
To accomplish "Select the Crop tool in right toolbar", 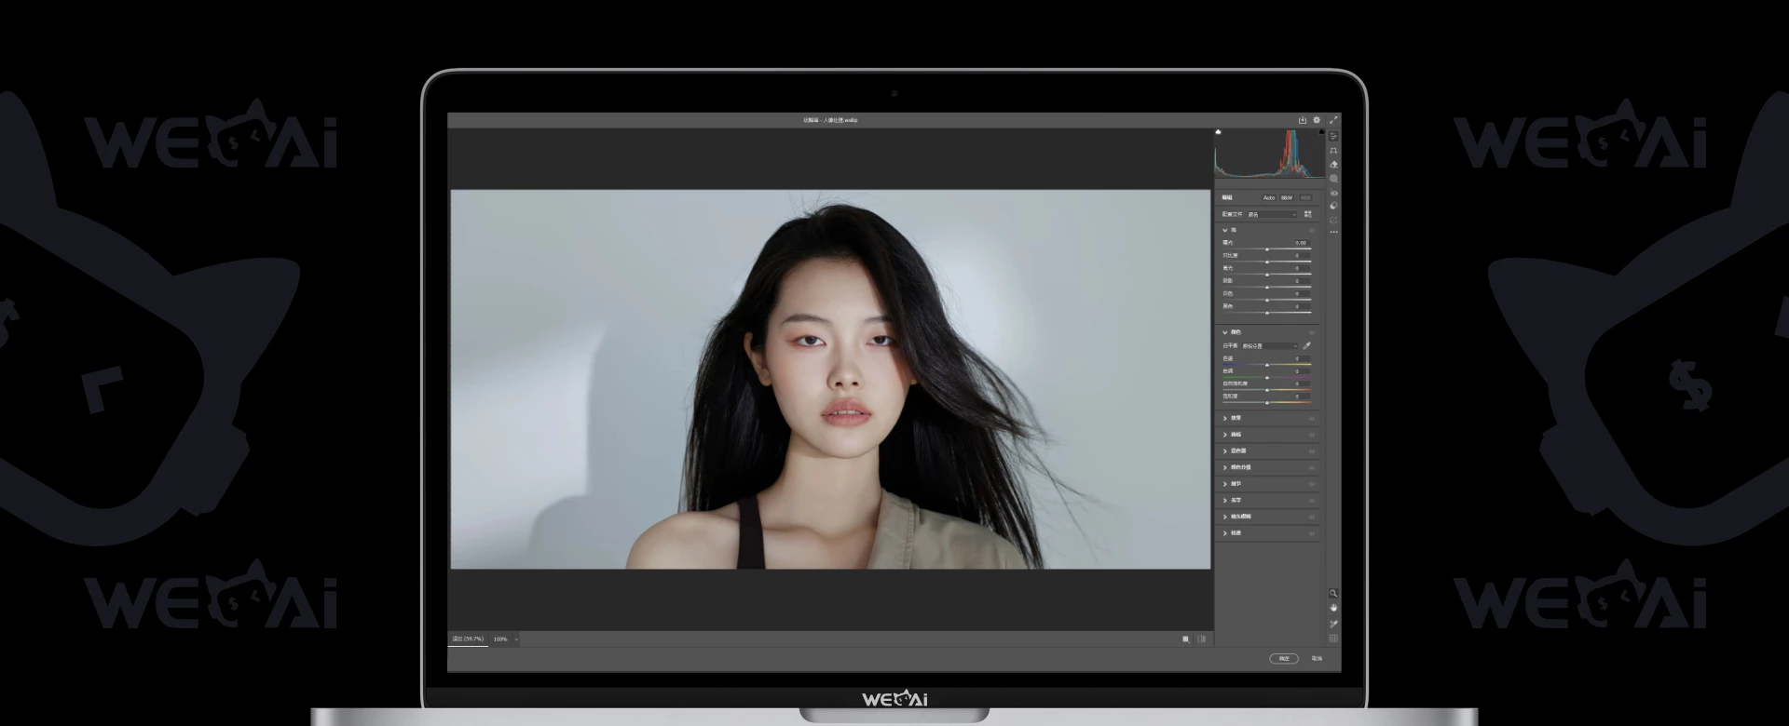I will [1333, 150].
